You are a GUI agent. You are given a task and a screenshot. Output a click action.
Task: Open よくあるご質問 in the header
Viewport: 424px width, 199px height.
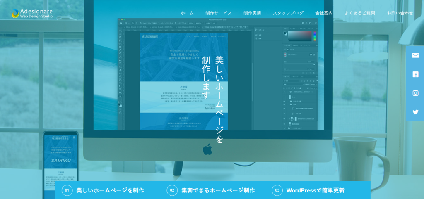(x=360, y=13)
